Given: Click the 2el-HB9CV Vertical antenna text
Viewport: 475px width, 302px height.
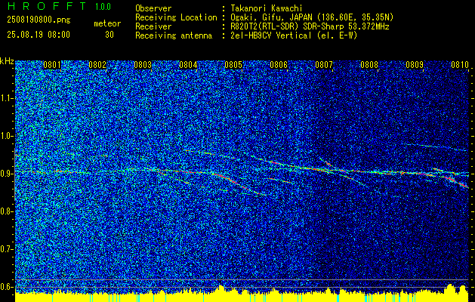Looking at the screenshot, I should (x=294, y=35).
